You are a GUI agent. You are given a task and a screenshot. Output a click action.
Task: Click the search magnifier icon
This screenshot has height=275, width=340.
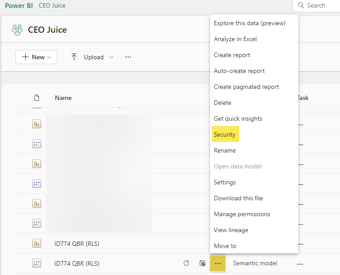(301, 5)
